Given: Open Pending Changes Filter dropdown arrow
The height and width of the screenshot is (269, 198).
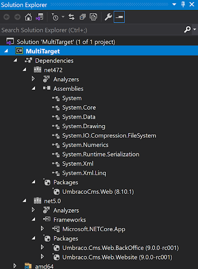Looking at the screenshot, I should [63, 17].
